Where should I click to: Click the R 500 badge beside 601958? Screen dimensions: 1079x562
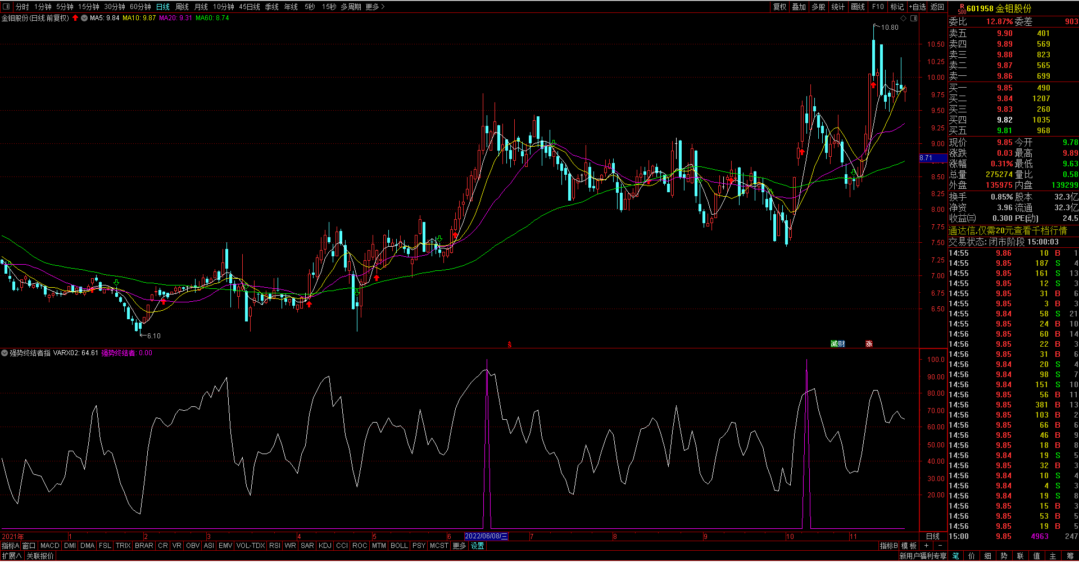[962, 8]
